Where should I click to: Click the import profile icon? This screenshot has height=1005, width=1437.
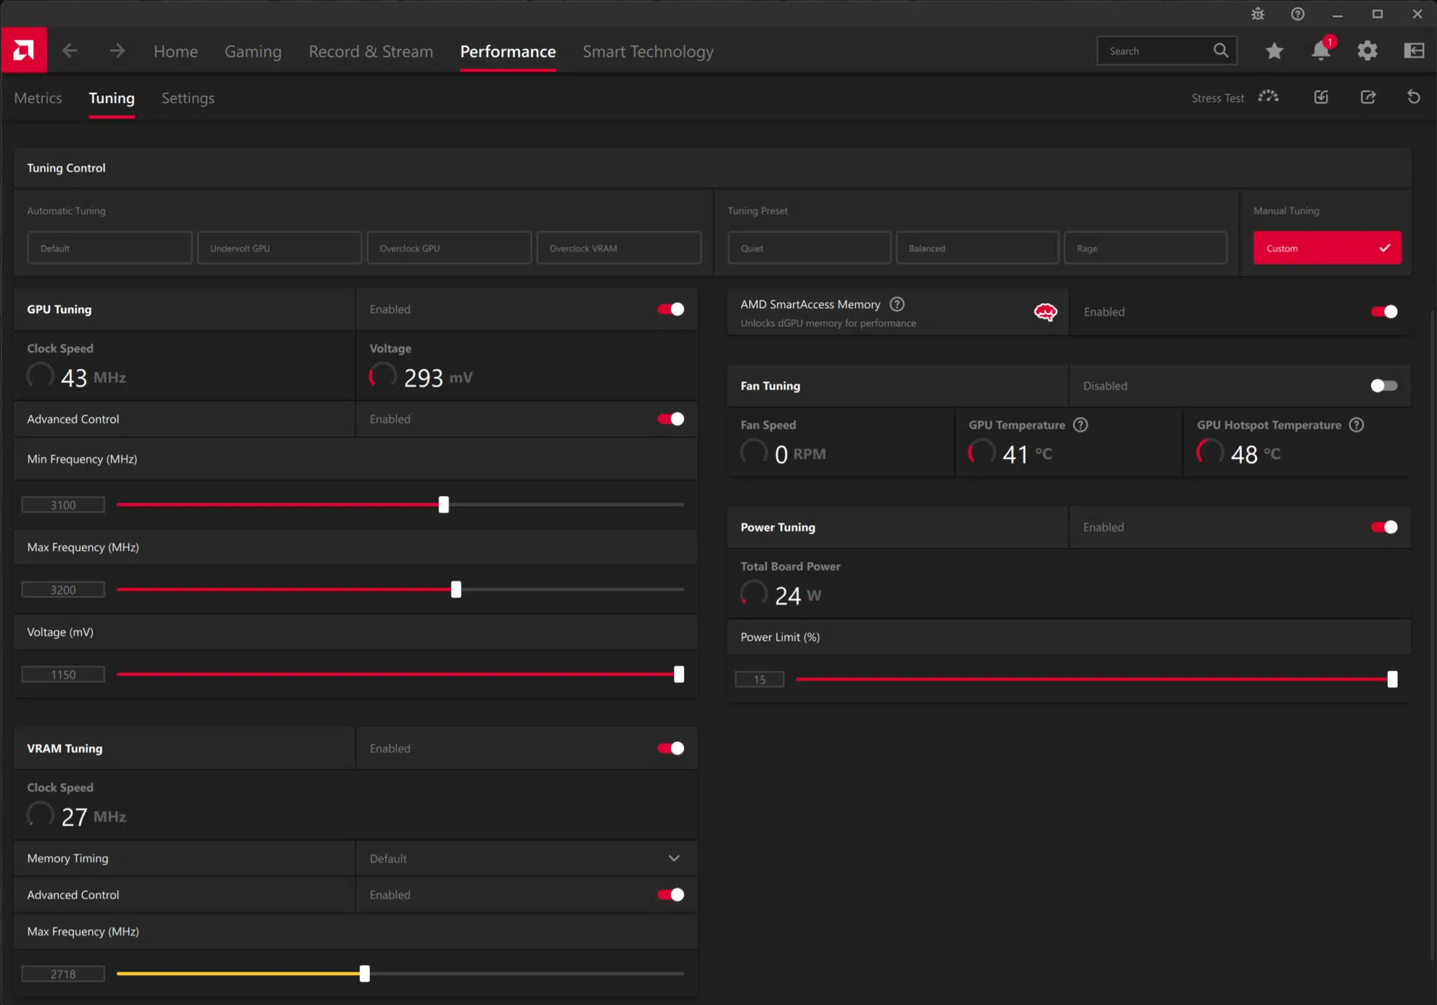pos(1321,97)
